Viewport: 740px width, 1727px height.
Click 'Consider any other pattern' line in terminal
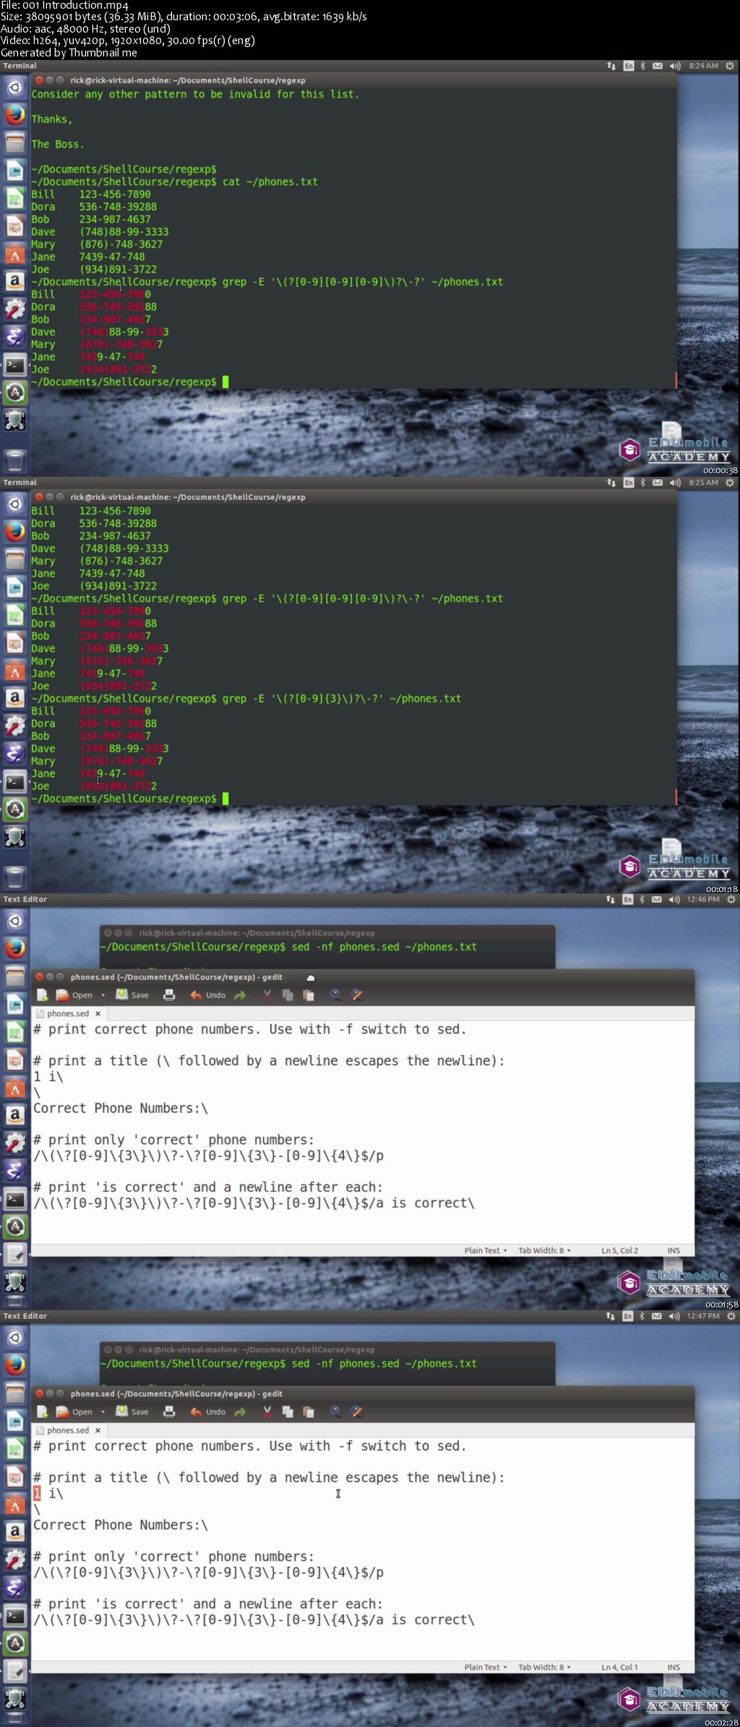pos(195,94)
